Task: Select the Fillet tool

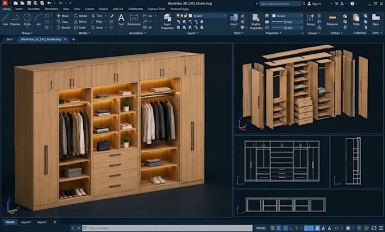Action: click(x=97, y=22)
